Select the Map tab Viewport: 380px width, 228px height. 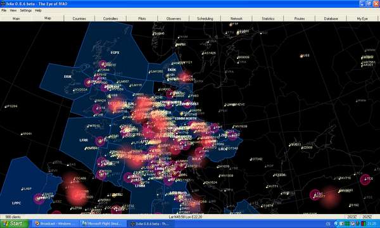tap(47, 18)
